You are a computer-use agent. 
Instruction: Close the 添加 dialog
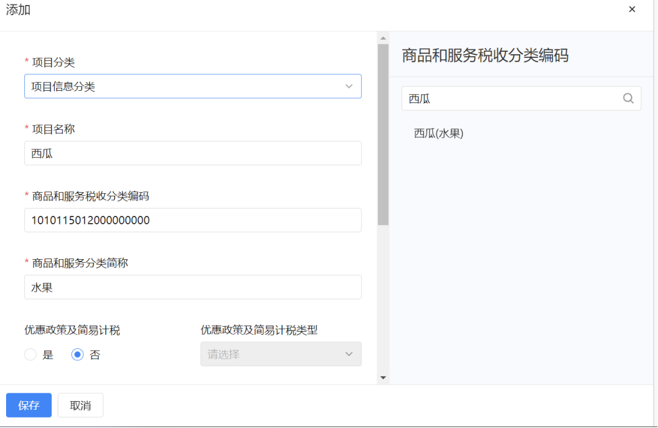pyautogui.click(x=632, y=9)
